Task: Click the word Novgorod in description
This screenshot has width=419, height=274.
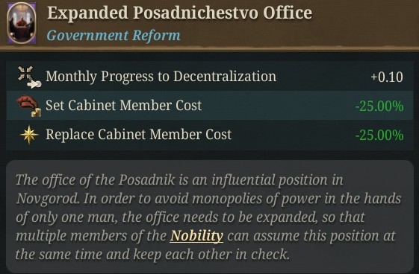Action: tap(48, 199)
